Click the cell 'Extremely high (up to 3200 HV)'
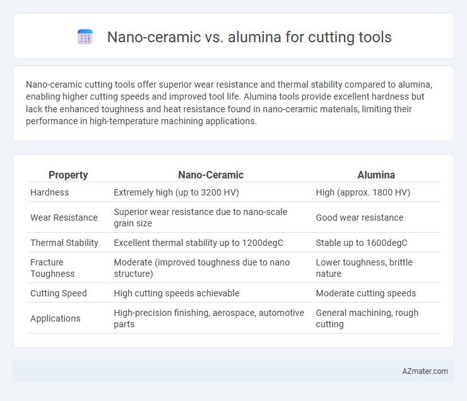 176,192
